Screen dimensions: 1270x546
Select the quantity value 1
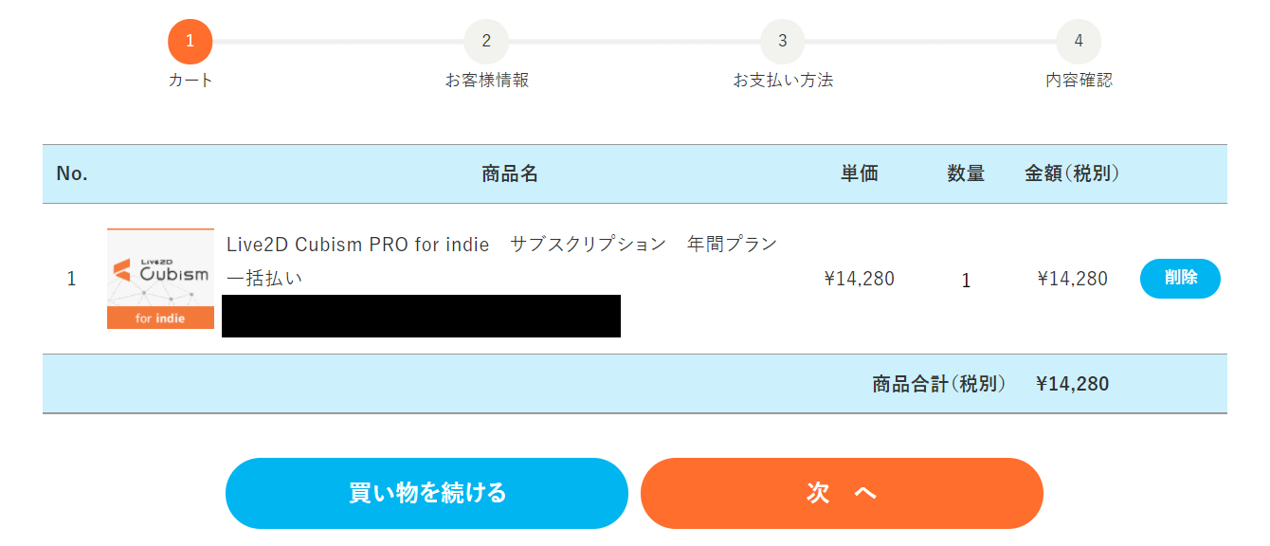pyautogui.click(x=966, y=279)
